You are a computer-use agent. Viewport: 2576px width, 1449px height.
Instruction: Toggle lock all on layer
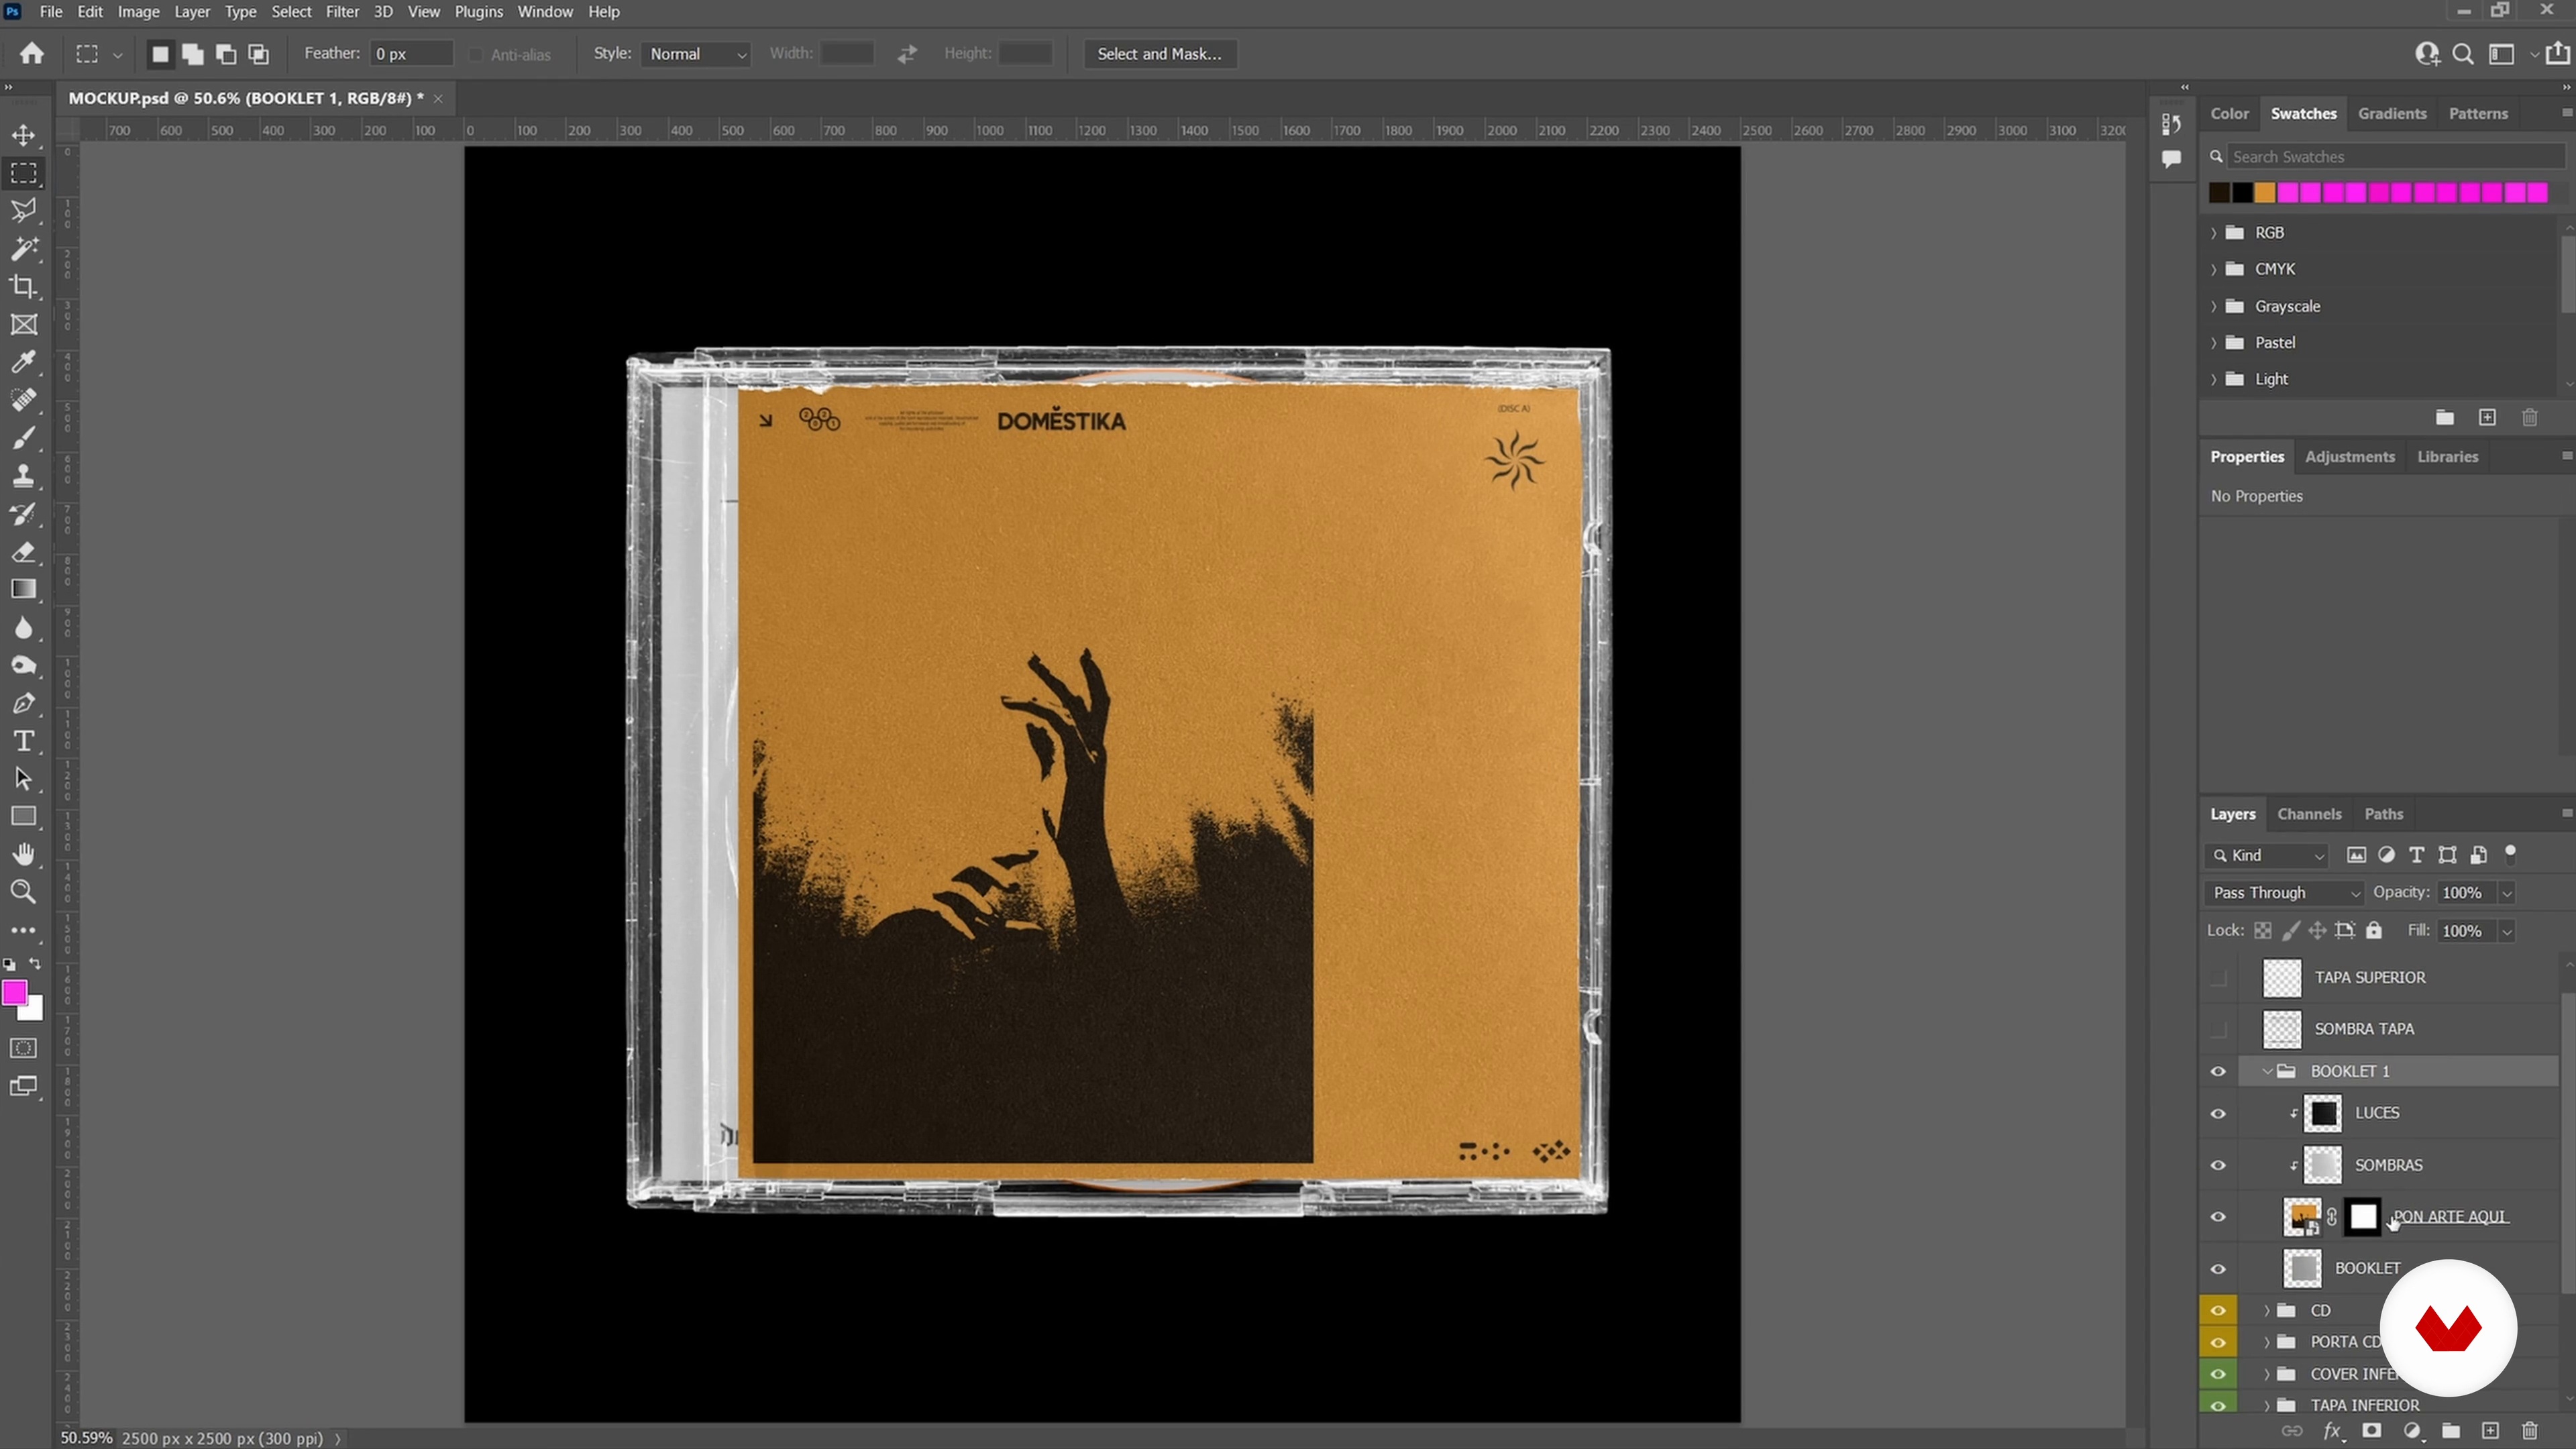pos(2374,931)
